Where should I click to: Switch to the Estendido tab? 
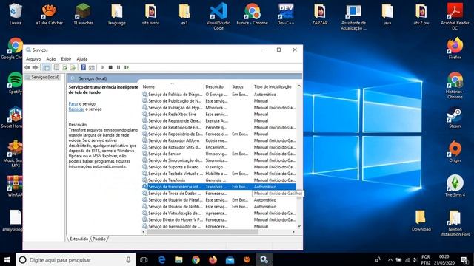coord(79,239)
